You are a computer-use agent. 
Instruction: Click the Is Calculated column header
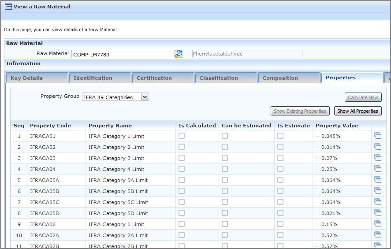click(197, 126)
